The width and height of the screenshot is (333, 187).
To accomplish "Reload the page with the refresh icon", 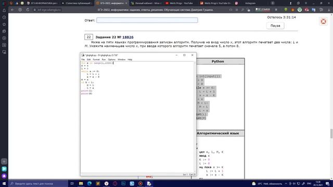I will coord(28,10).
